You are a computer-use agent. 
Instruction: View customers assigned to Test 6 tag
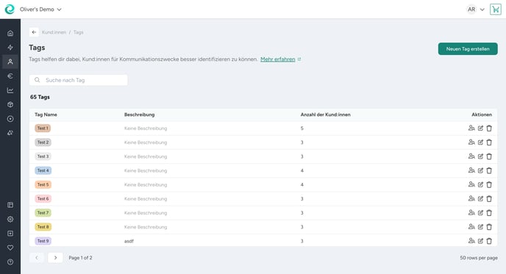[471, 198]
